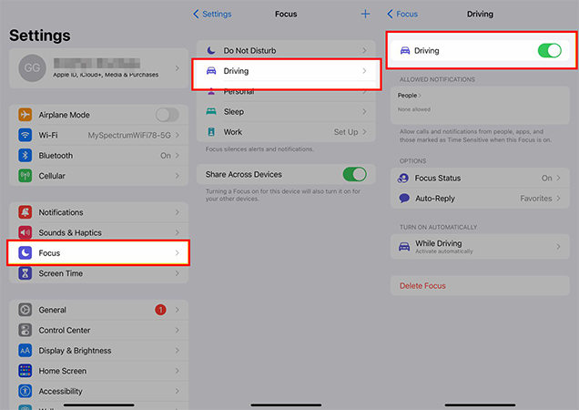This screenshot has width=579, height=410.
Task: Open Bluetooth via its blue icon
Action: [x=25, y=156]
